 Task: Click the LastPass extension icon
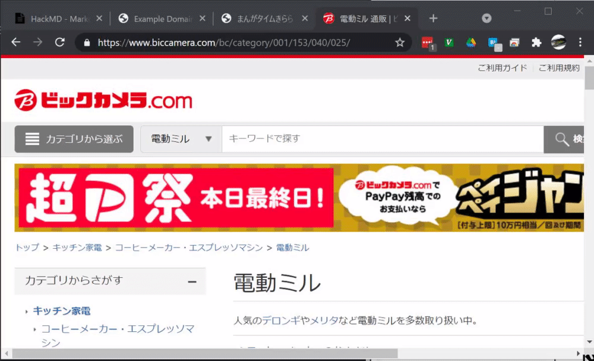[425, 42]
